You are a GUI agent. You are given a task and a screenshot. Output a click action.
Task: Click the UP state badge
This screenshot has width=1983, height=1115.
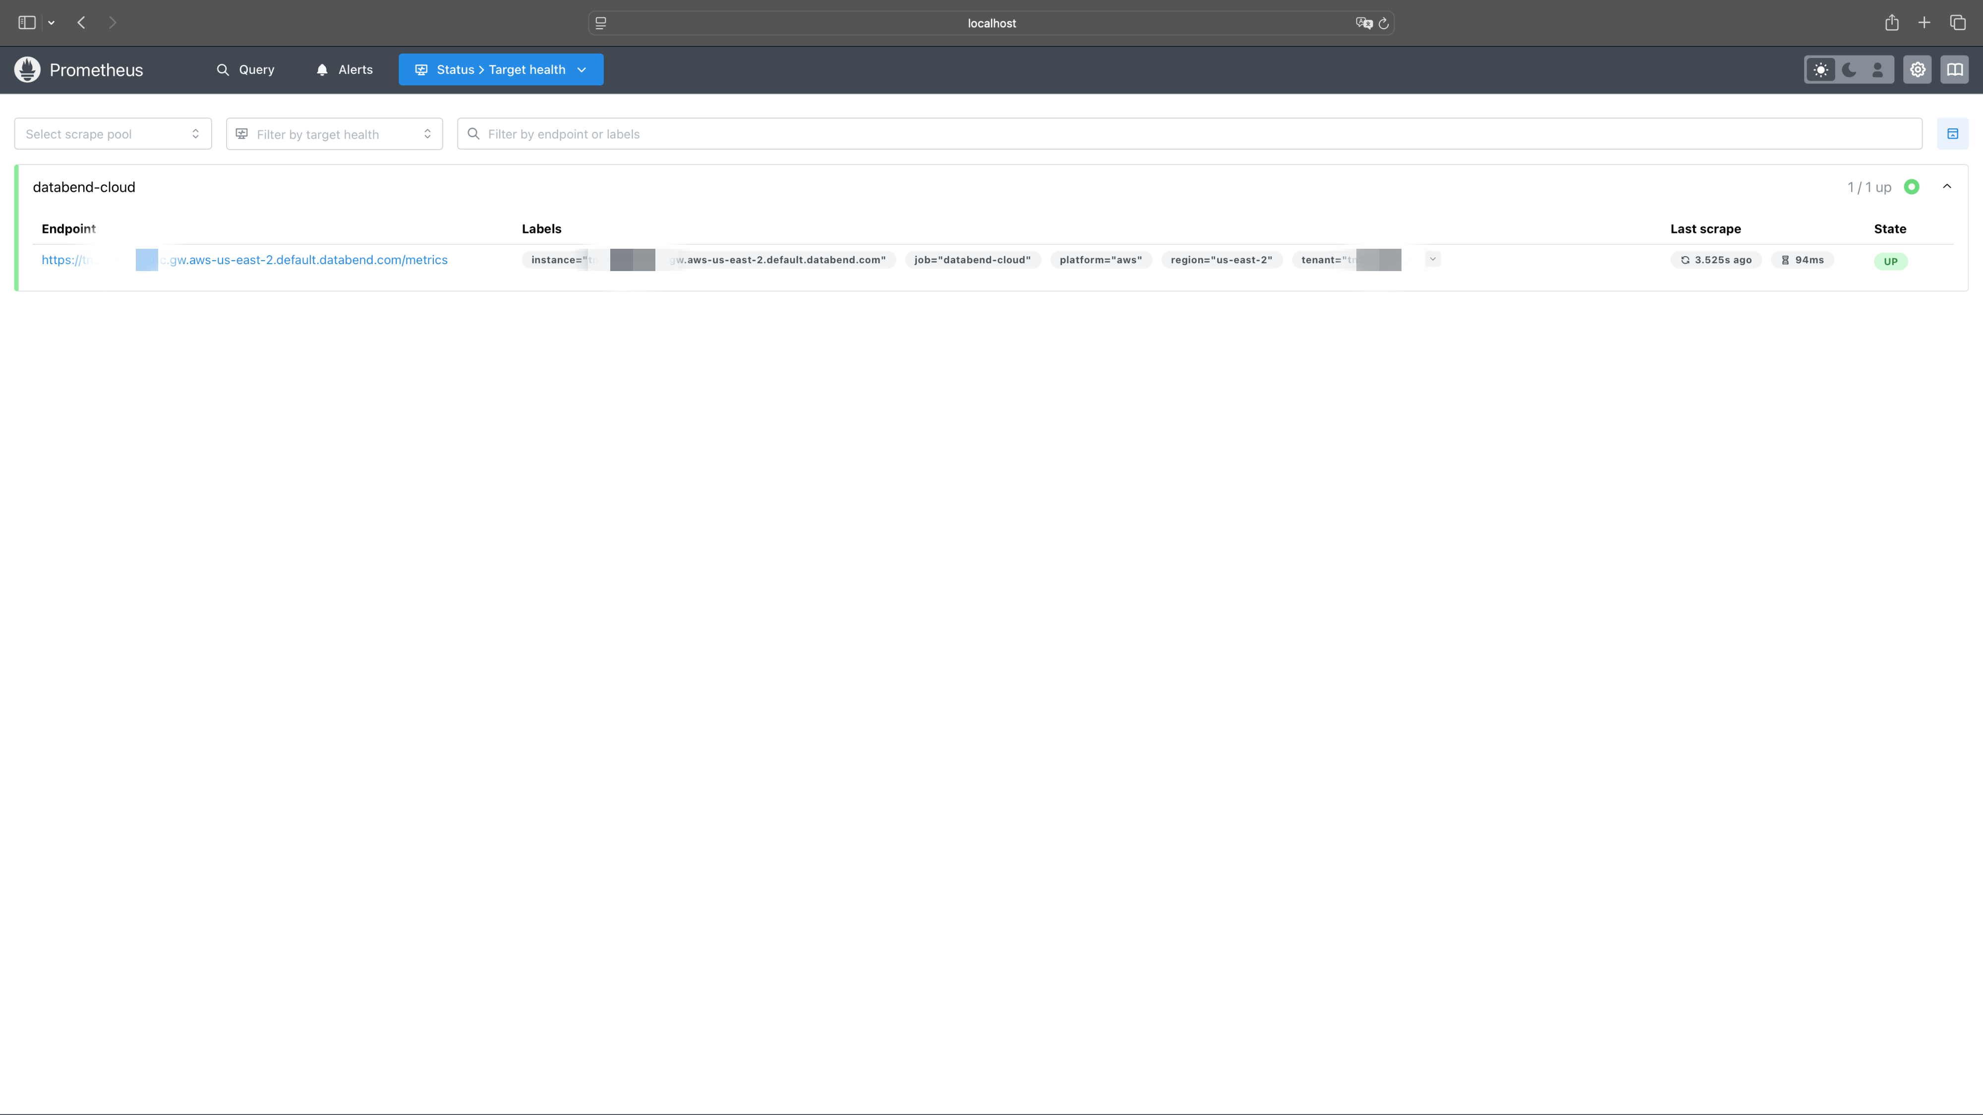(1891, 261)
